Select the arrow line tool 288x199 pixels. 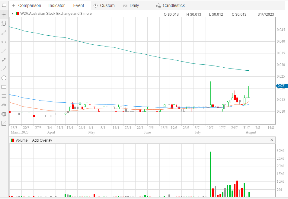4,69
